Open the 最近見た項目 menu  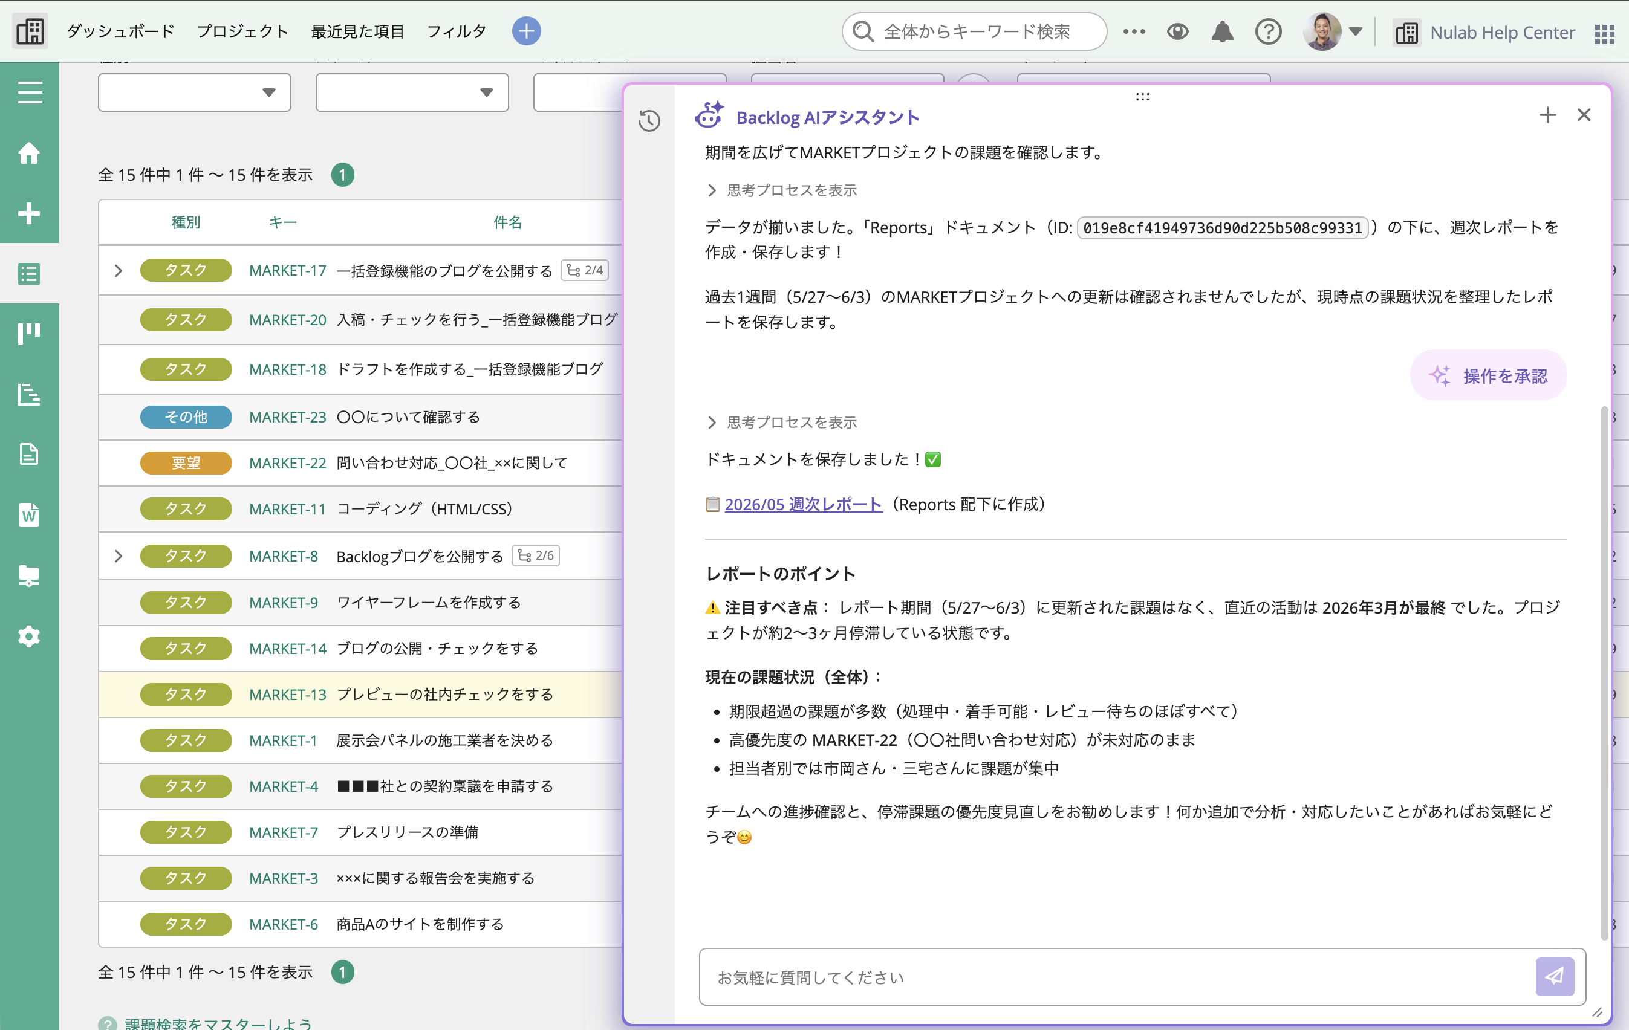pyautogui.click(x=358, y=31)
